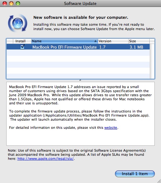This screenshot has height=183, width=161.
Task: Open the apple.com/legal/sla link
Action: pyautogui.click(x=45, y=159)
